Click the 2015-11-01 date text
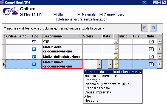This screenshot has height=106, width=167. click(31, 15)
